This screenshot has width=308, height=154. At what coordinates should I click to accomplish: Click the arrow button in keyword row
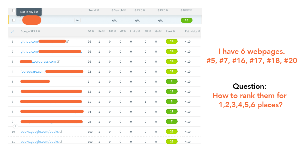77,20
